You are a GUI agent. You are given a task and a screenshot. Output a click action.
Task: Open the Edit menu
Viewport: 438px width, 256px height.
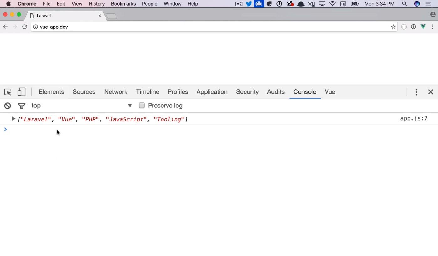tap(61, 4)
